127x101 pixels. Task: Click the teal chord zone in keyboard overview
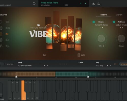pyautogui.click(x=72, y=74)
